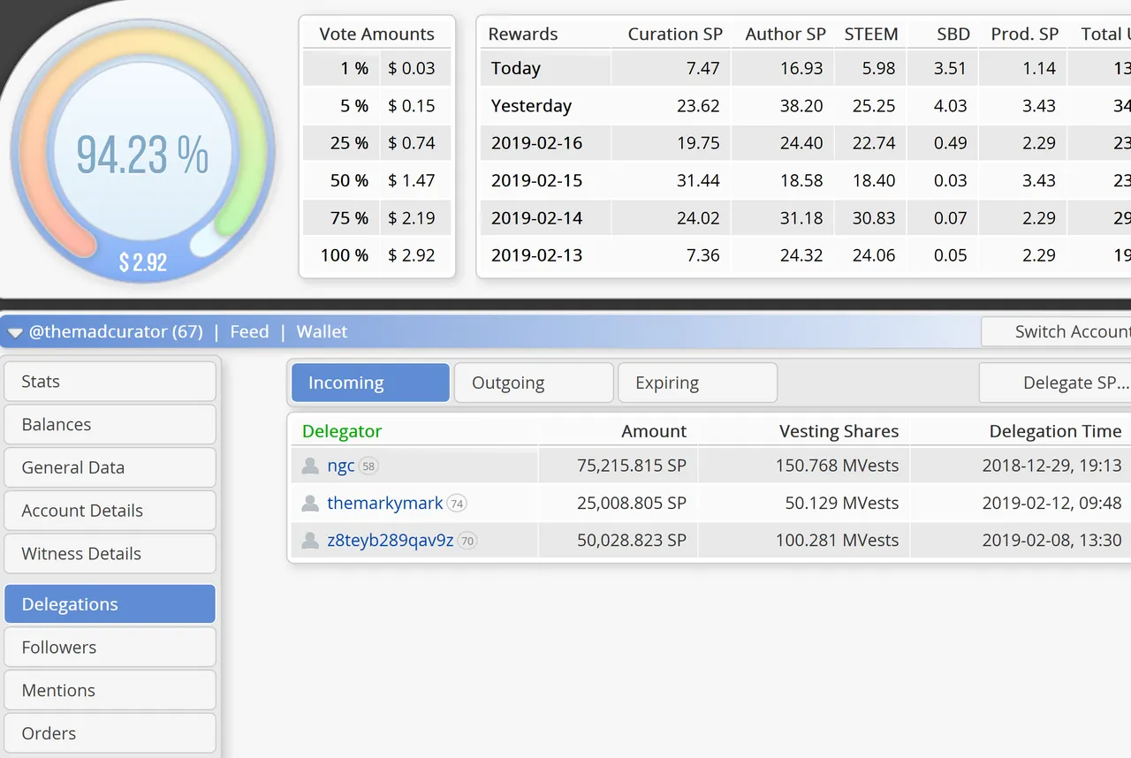Click themarkymark's avatar icon
The width and height of the screenshot is (1131, 758).
coord(310,503)
